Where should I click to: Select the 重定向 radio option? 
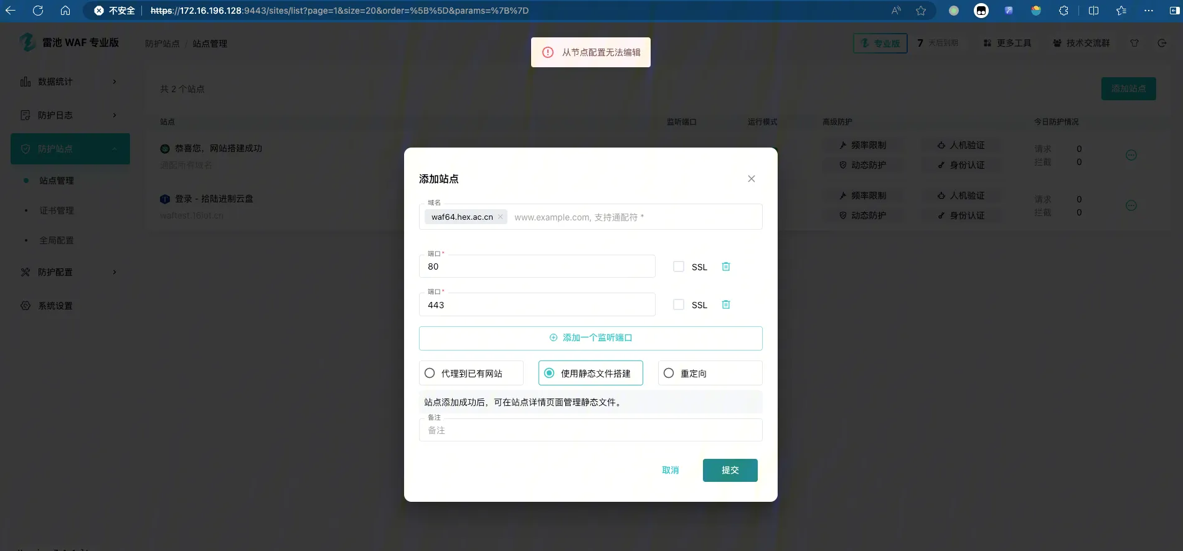pyautogui.click(x=669, y=373)
